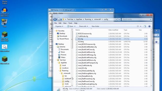Click the Explorer Forward navigation button
Viewport: 162px width, 91px height.
58,19
